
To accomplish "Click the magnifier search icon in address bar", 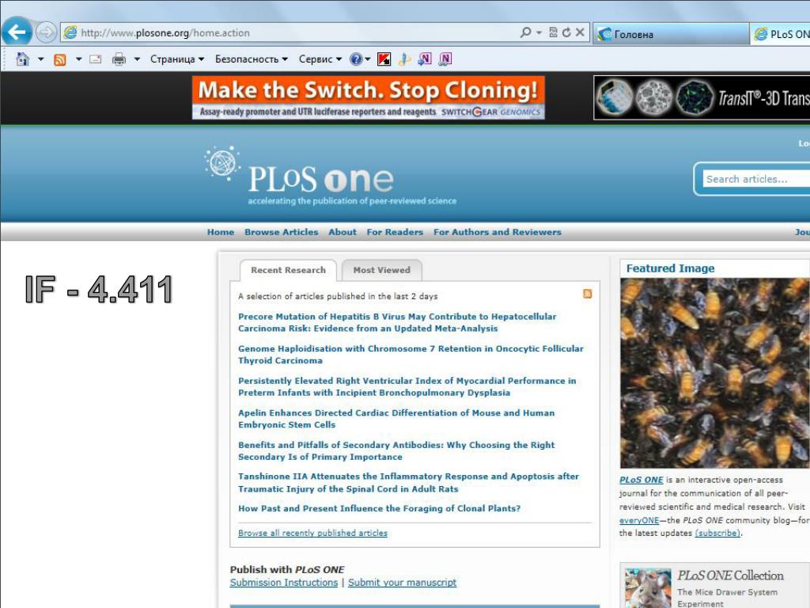I will [525, 32].
